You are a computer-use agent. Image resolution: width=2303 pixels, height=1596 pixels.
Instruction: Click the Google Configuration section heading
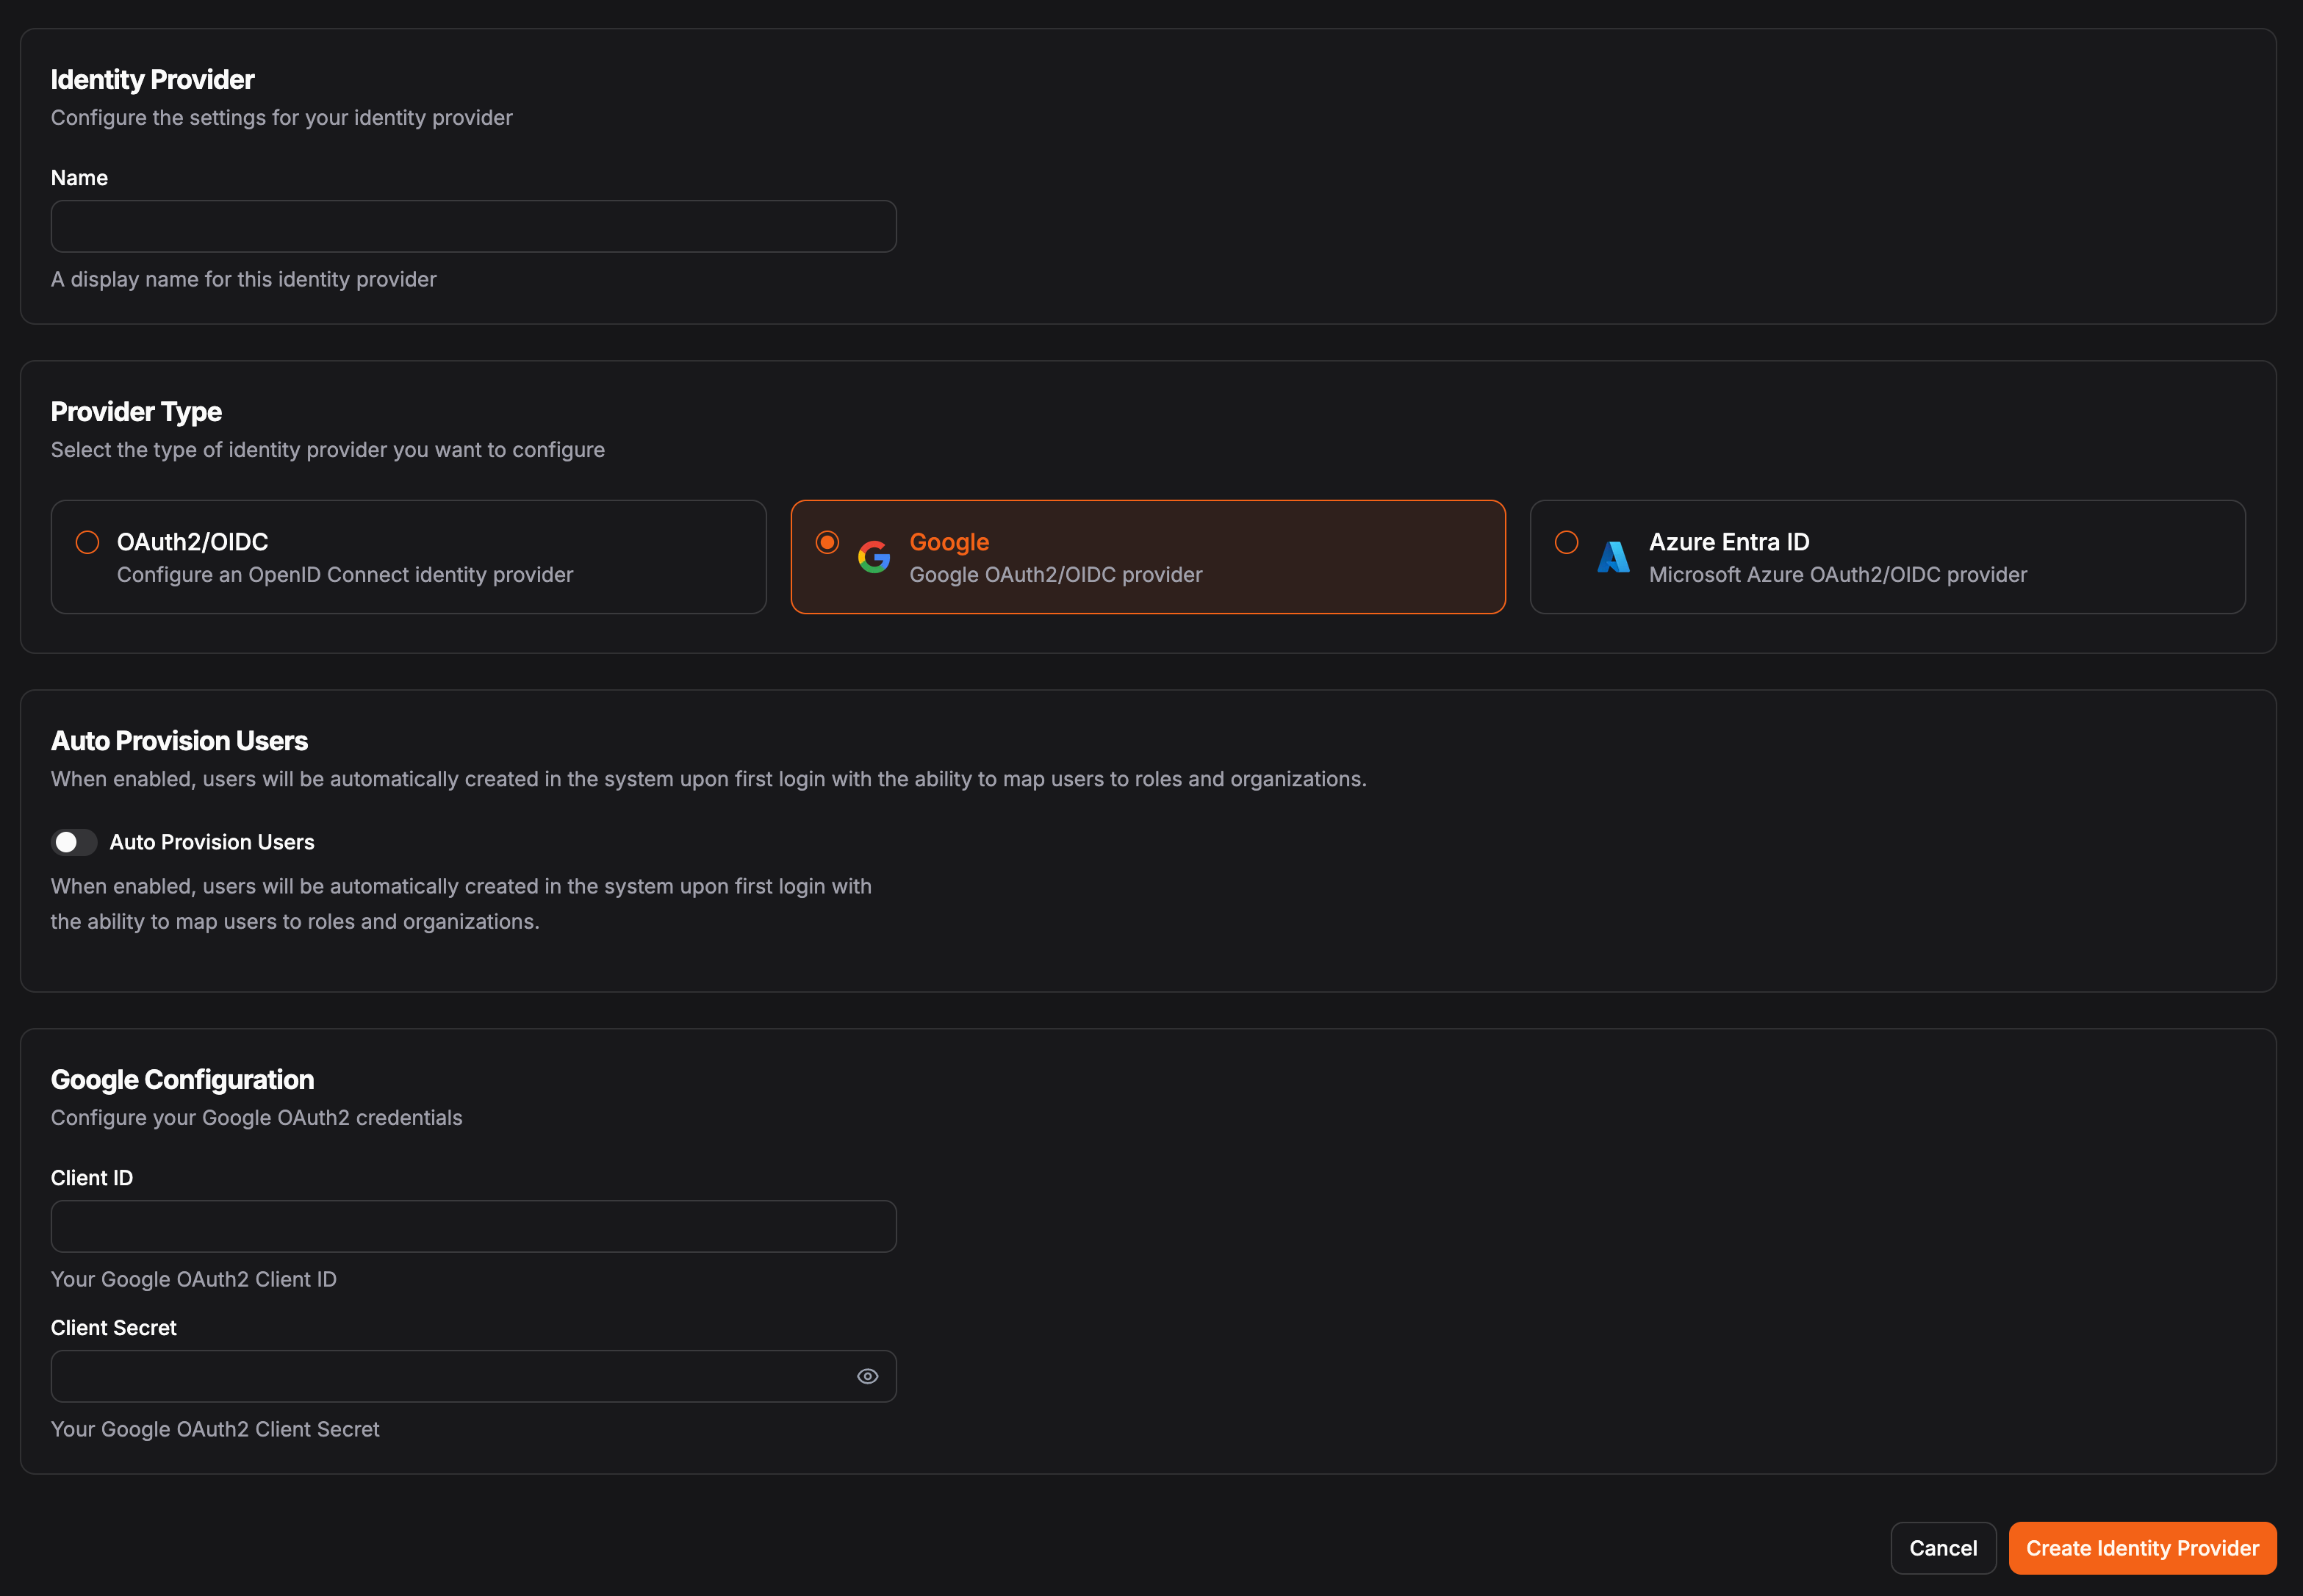(182, 1079)
